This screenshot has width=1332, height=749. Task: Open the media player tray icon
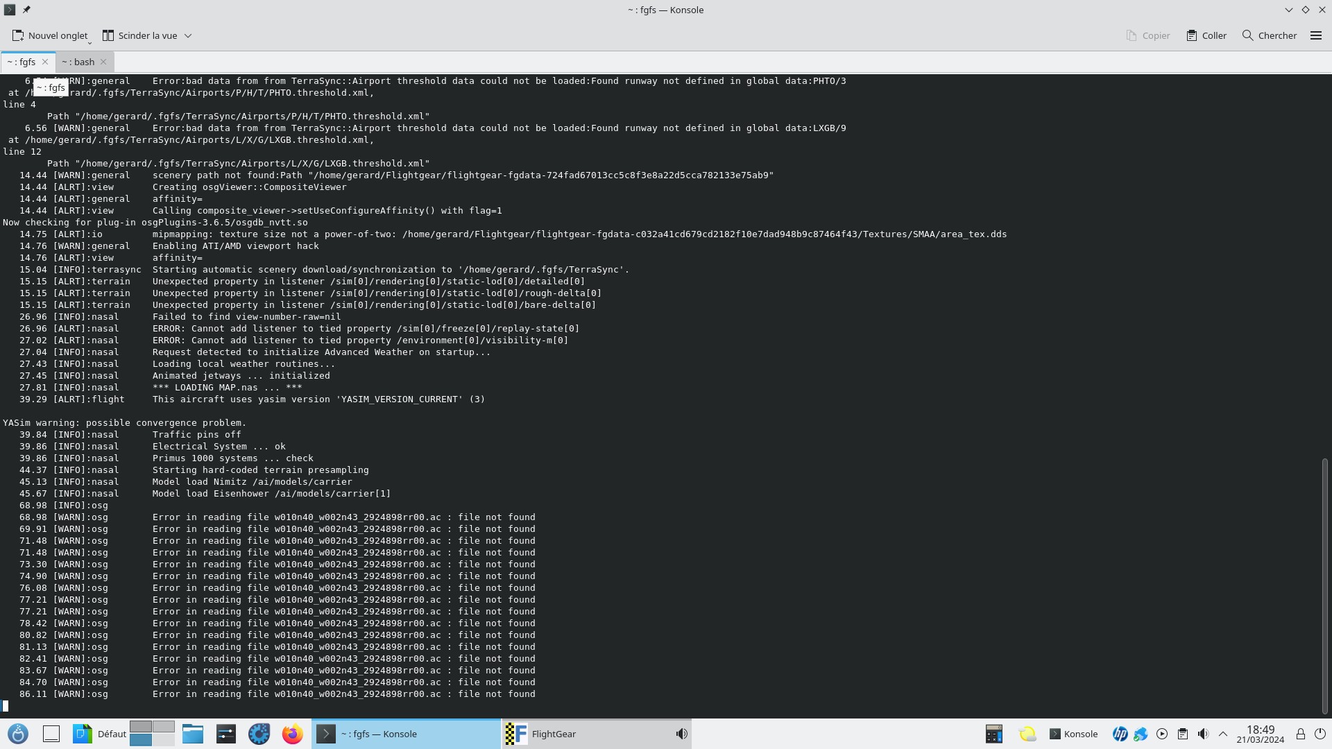(x=1162, y=734)
